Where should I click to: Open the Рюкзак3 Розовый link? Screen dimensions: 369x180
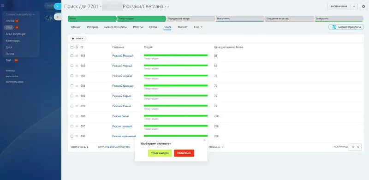pyautogui.click(x=123, y=56)
